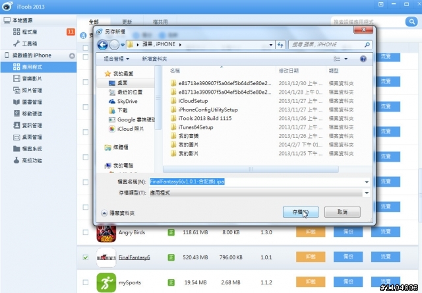The image size is (422, 293).
Task: Select iCloud 照片 in the navigation pane
Action: (x=126, y=129)
